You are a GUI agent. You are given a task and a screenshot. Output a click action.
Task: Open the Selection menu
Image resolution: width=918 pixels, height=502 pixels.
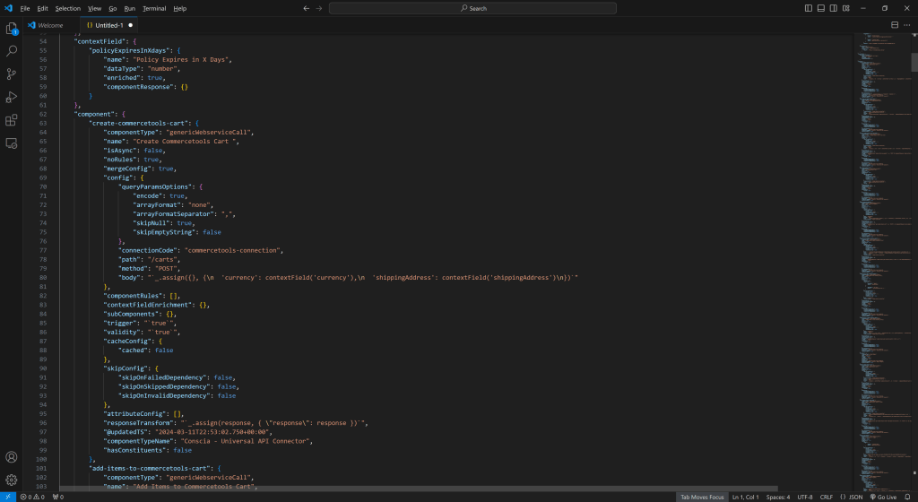pyautogui.click(x=68, y=8)
